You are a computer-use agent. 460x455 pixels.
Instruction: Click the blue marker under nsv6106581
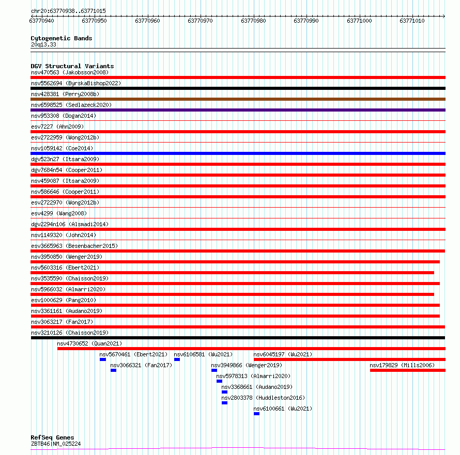(x=177, y=359)
